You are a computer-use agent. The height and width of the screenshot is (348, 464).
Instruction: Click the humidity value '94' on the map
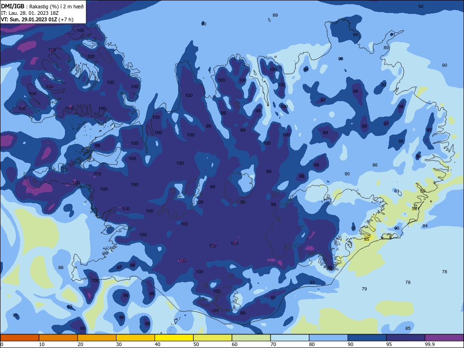click(x=306, y=69)
